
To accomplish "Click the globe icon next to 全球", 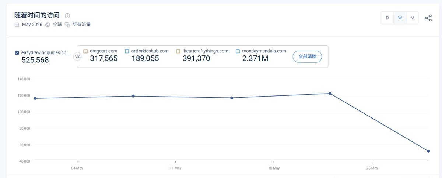I will coord(48,25).
